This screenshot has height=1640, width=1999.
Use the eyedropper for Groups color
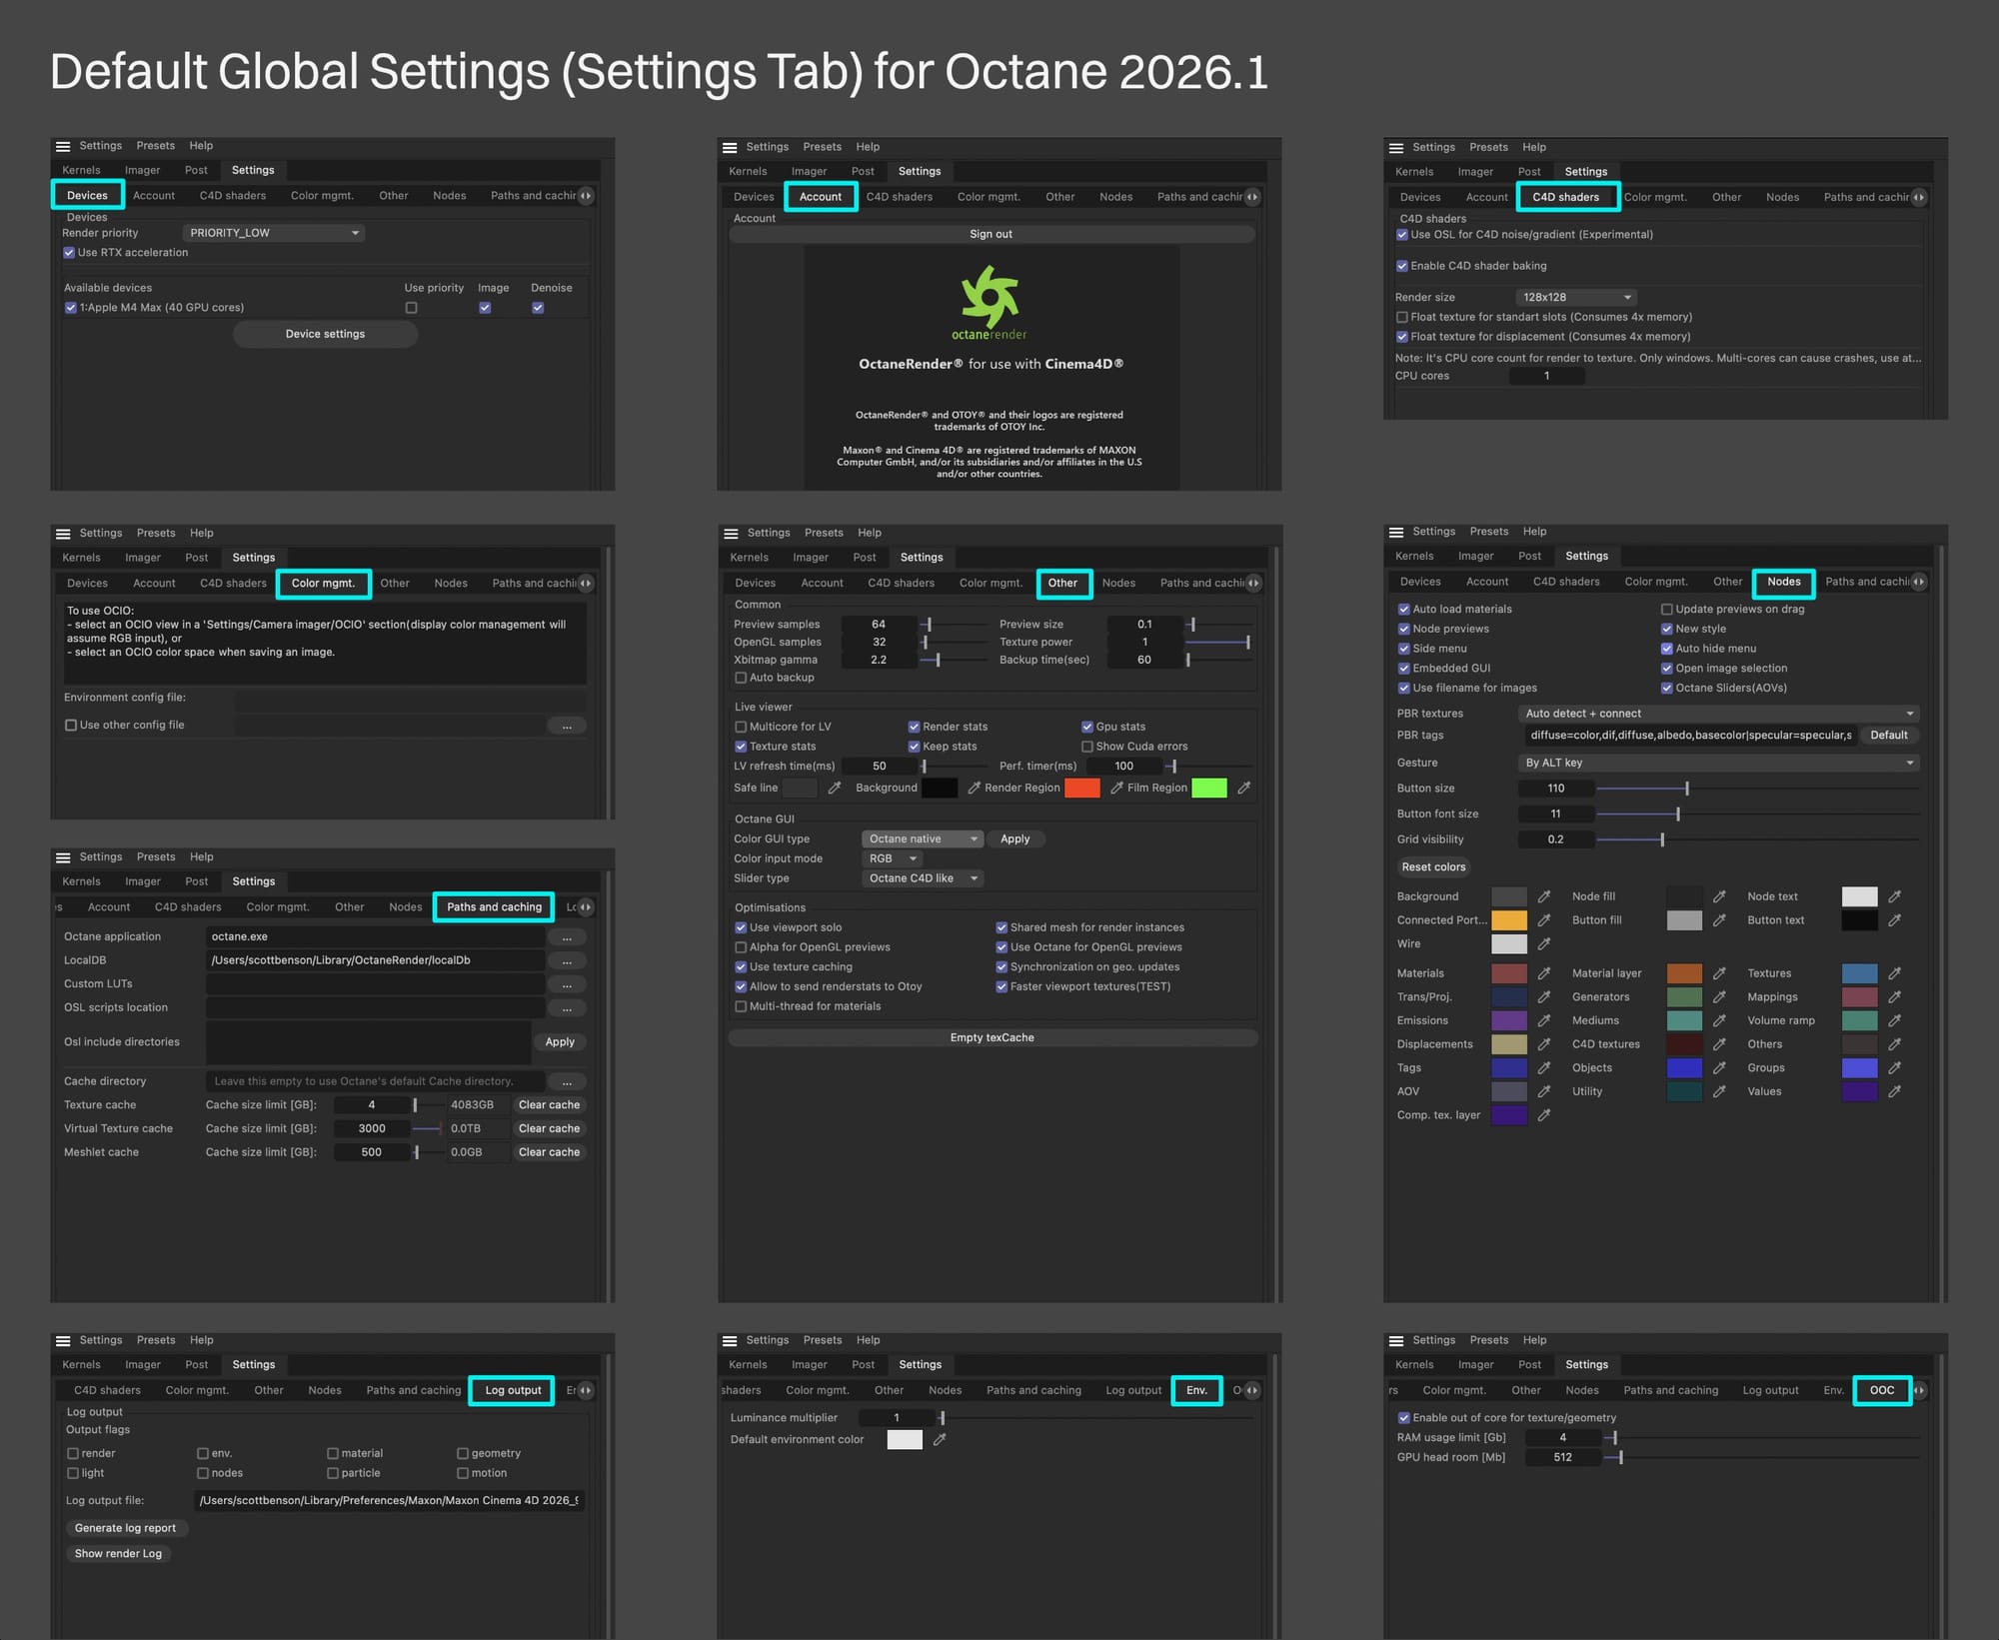coord(1894,1068)
